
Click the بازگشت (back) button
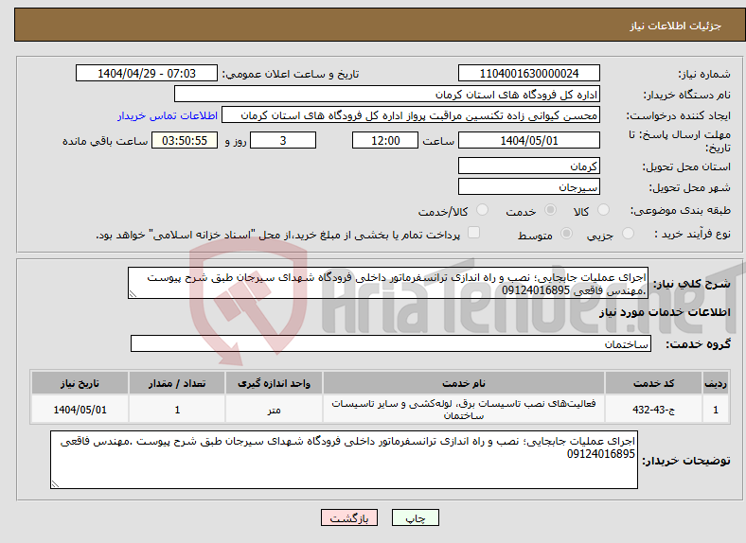point(349,517)
